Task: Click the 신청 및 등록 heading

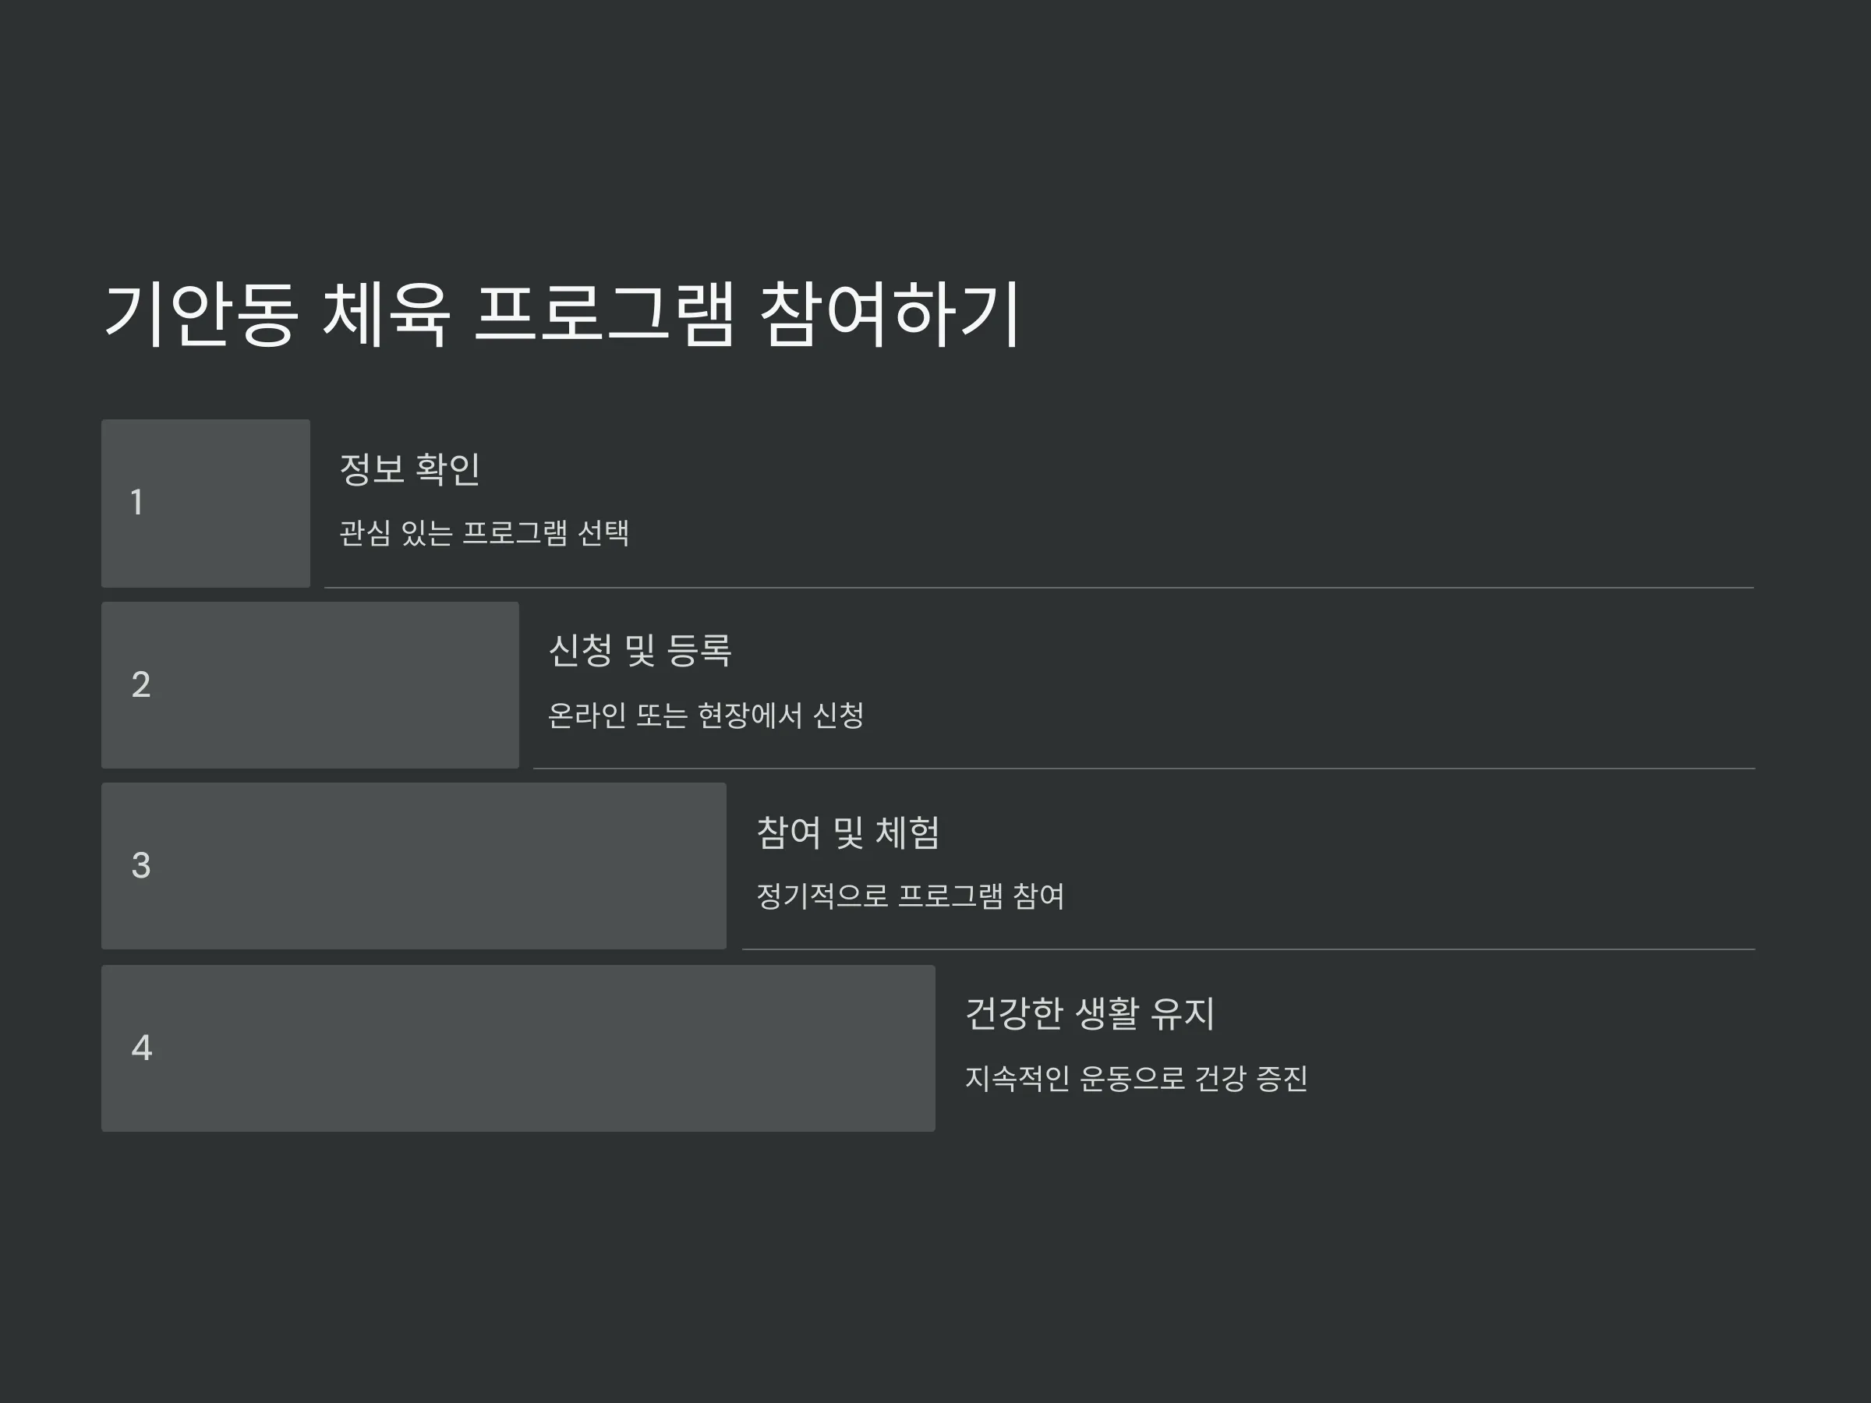Action: (x=639, y=650)
